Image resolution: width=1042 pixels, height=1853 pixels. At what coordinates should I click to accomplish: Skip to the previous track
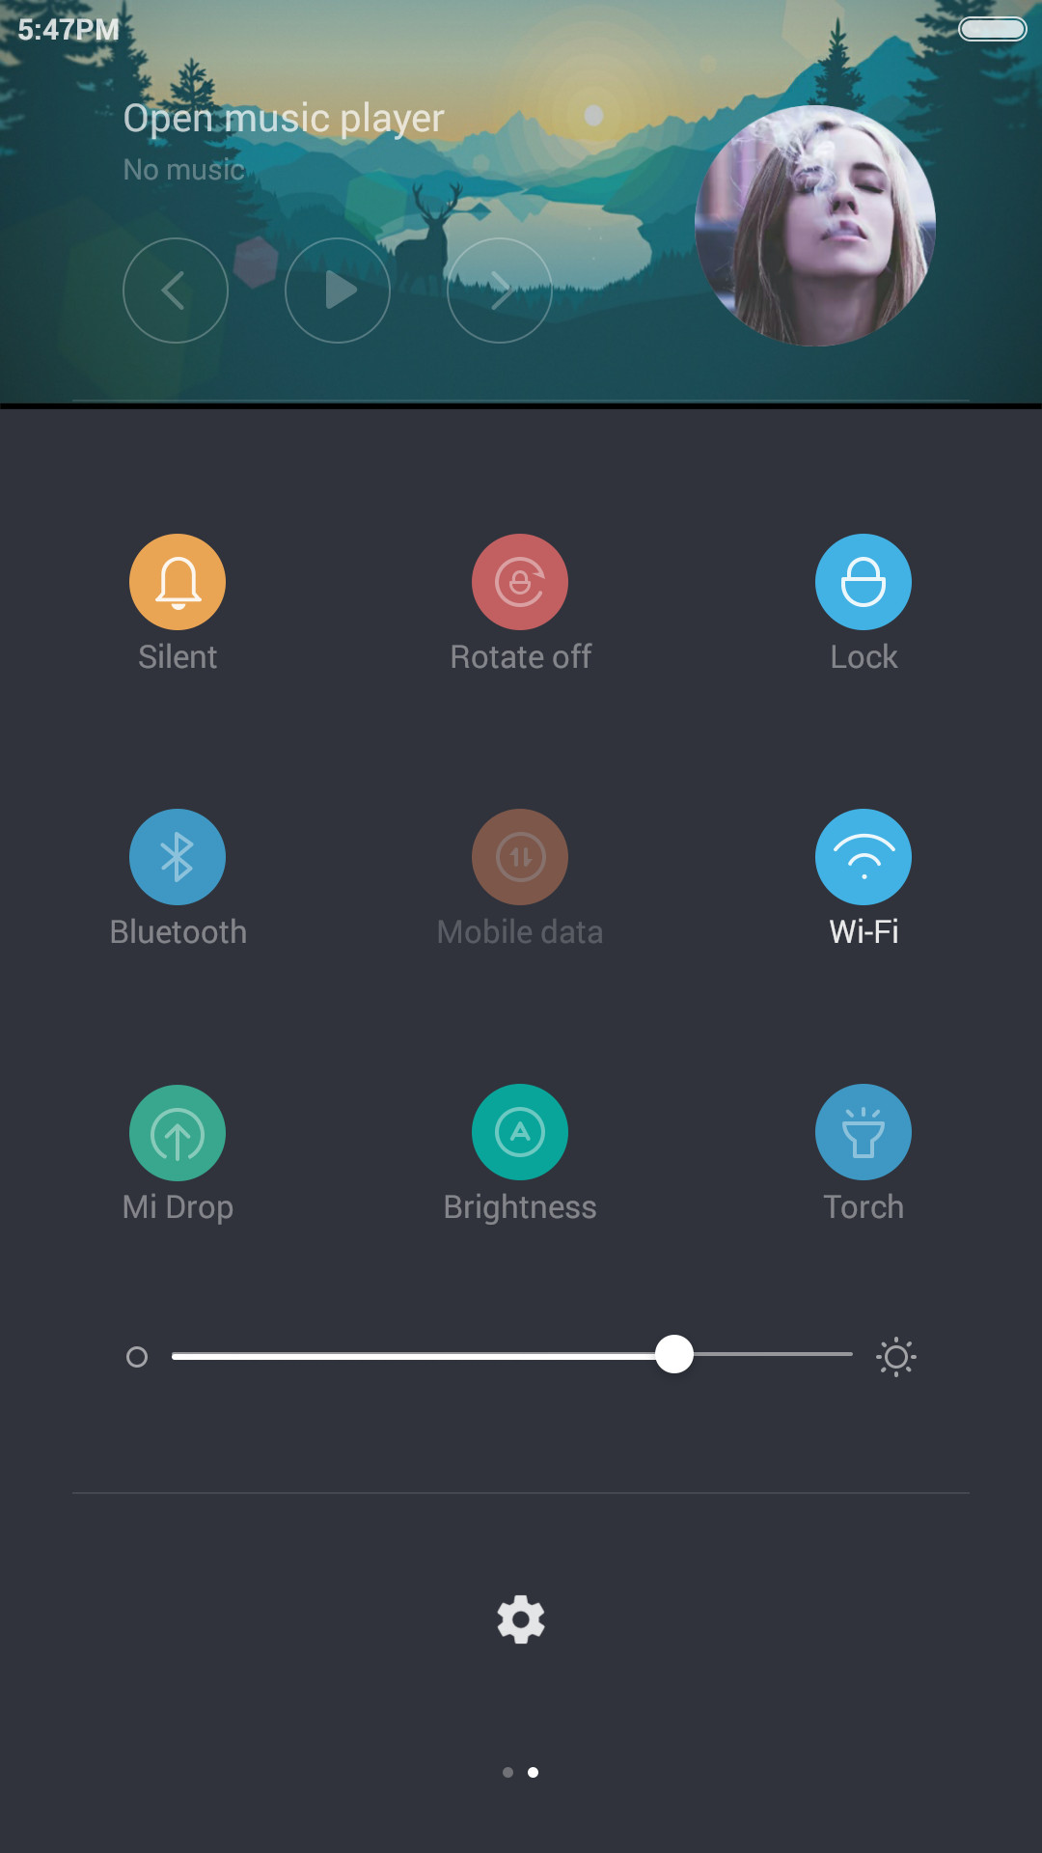click(x=176, y=290)
